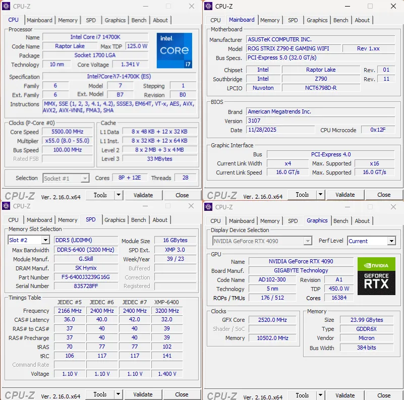This screenshot has width=404, height=400.
Task: Click Tools button in Graphics window
Action: coord(302,395)
